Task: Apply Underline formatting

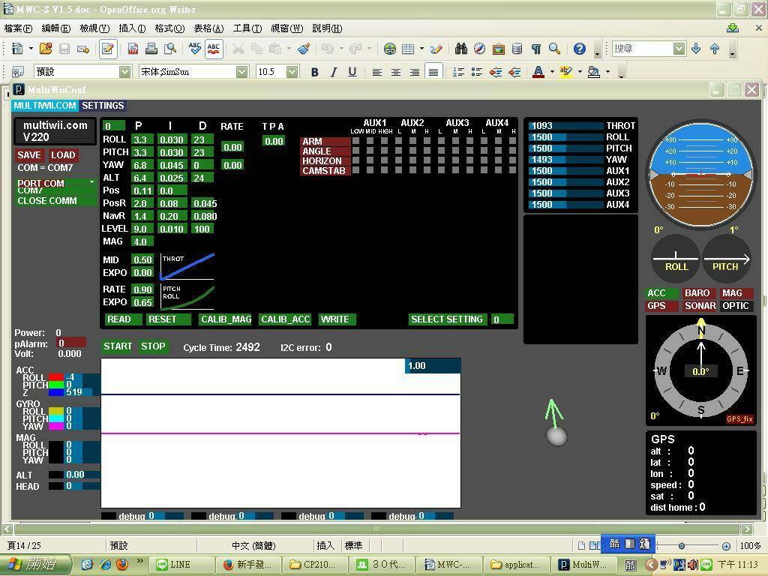Action: pos(352,72)
